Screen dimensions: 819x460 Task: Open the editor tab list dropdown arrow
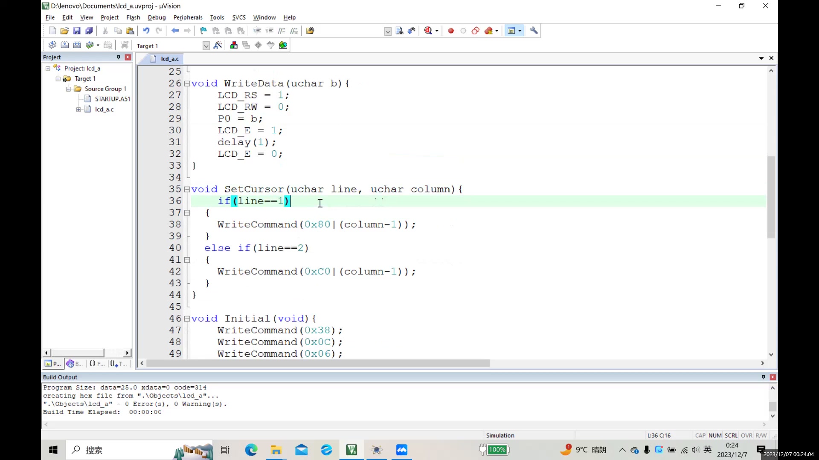(761, 58)
